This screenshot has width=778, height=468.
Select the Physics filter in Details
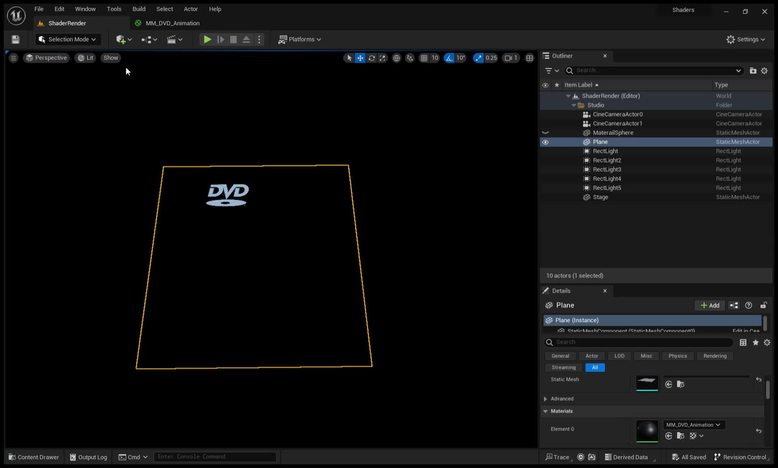coord(678,356)
